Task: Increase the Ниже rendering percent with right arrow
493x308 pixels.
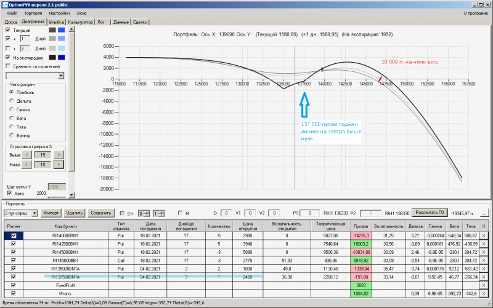Action: pos(59,165)
